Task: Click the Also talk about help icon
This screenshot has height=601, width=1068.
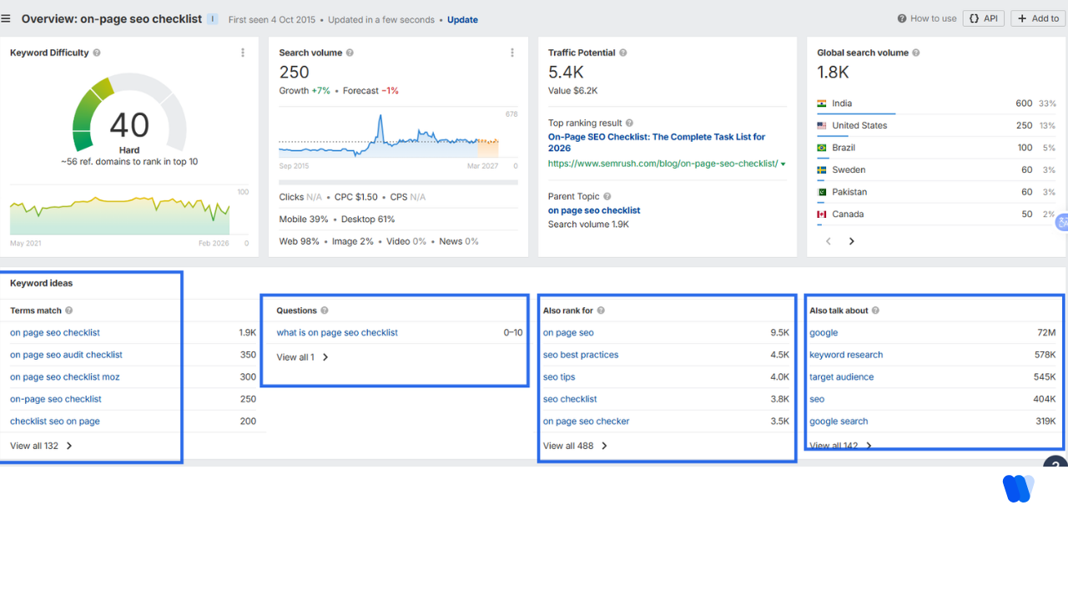Action: (x=875, y=311)
